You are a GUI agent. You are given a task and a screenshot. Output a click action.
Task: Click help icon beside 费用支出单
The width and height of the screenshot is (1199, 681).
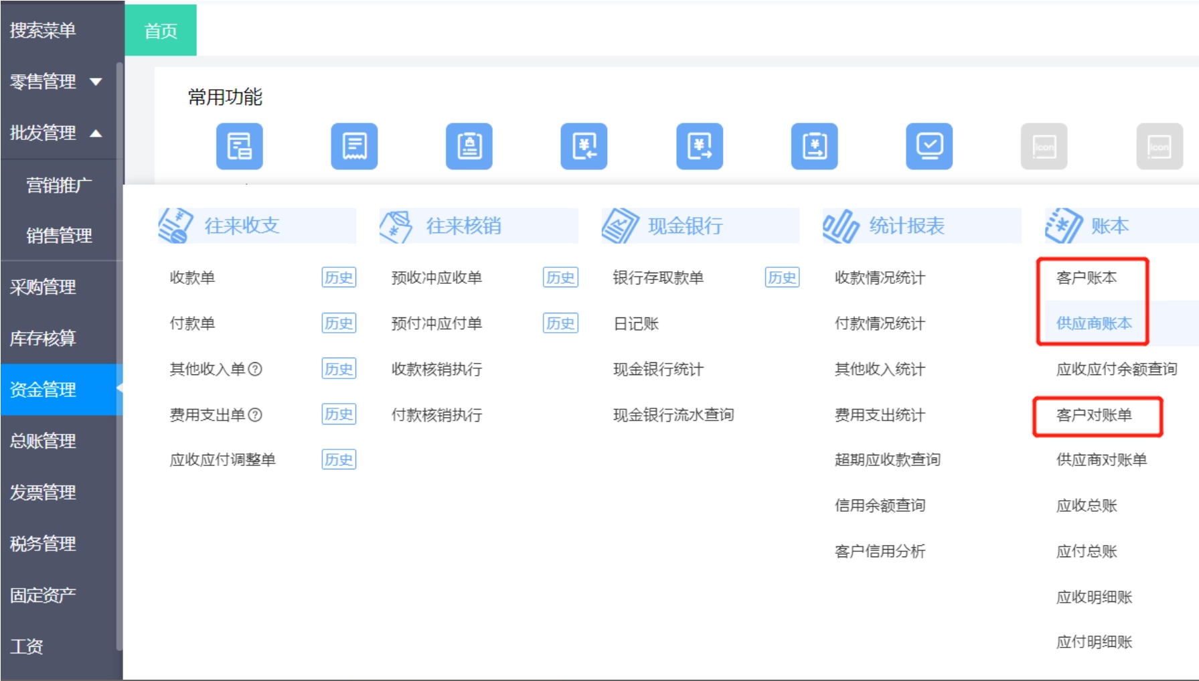[255, 415]
